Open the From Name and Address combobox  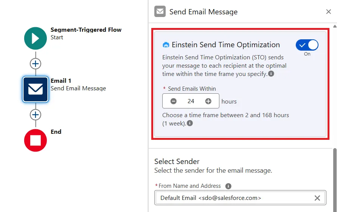tap(235, 198)
